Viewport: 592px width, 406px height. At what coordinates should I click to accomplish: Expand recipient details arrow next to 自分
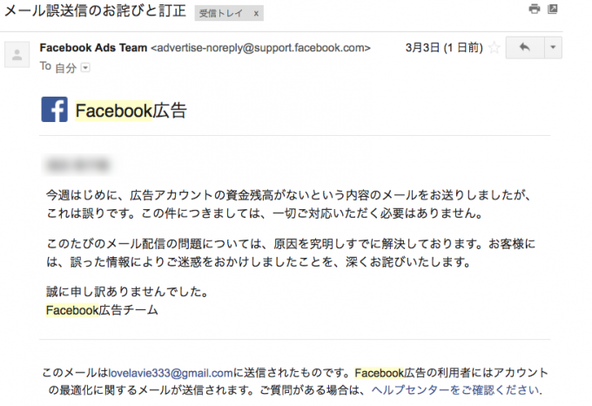click(x=85, y=68)
